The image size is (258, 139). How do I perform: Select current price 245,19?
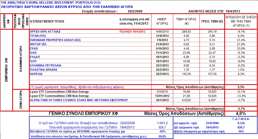click(212, 32)
